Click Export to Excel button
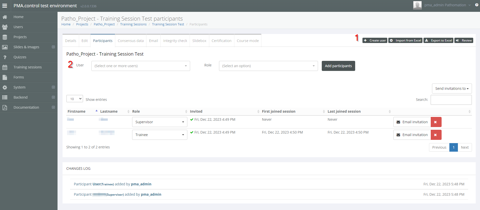This screenshot has height=210, width=480. click(438, 40)
